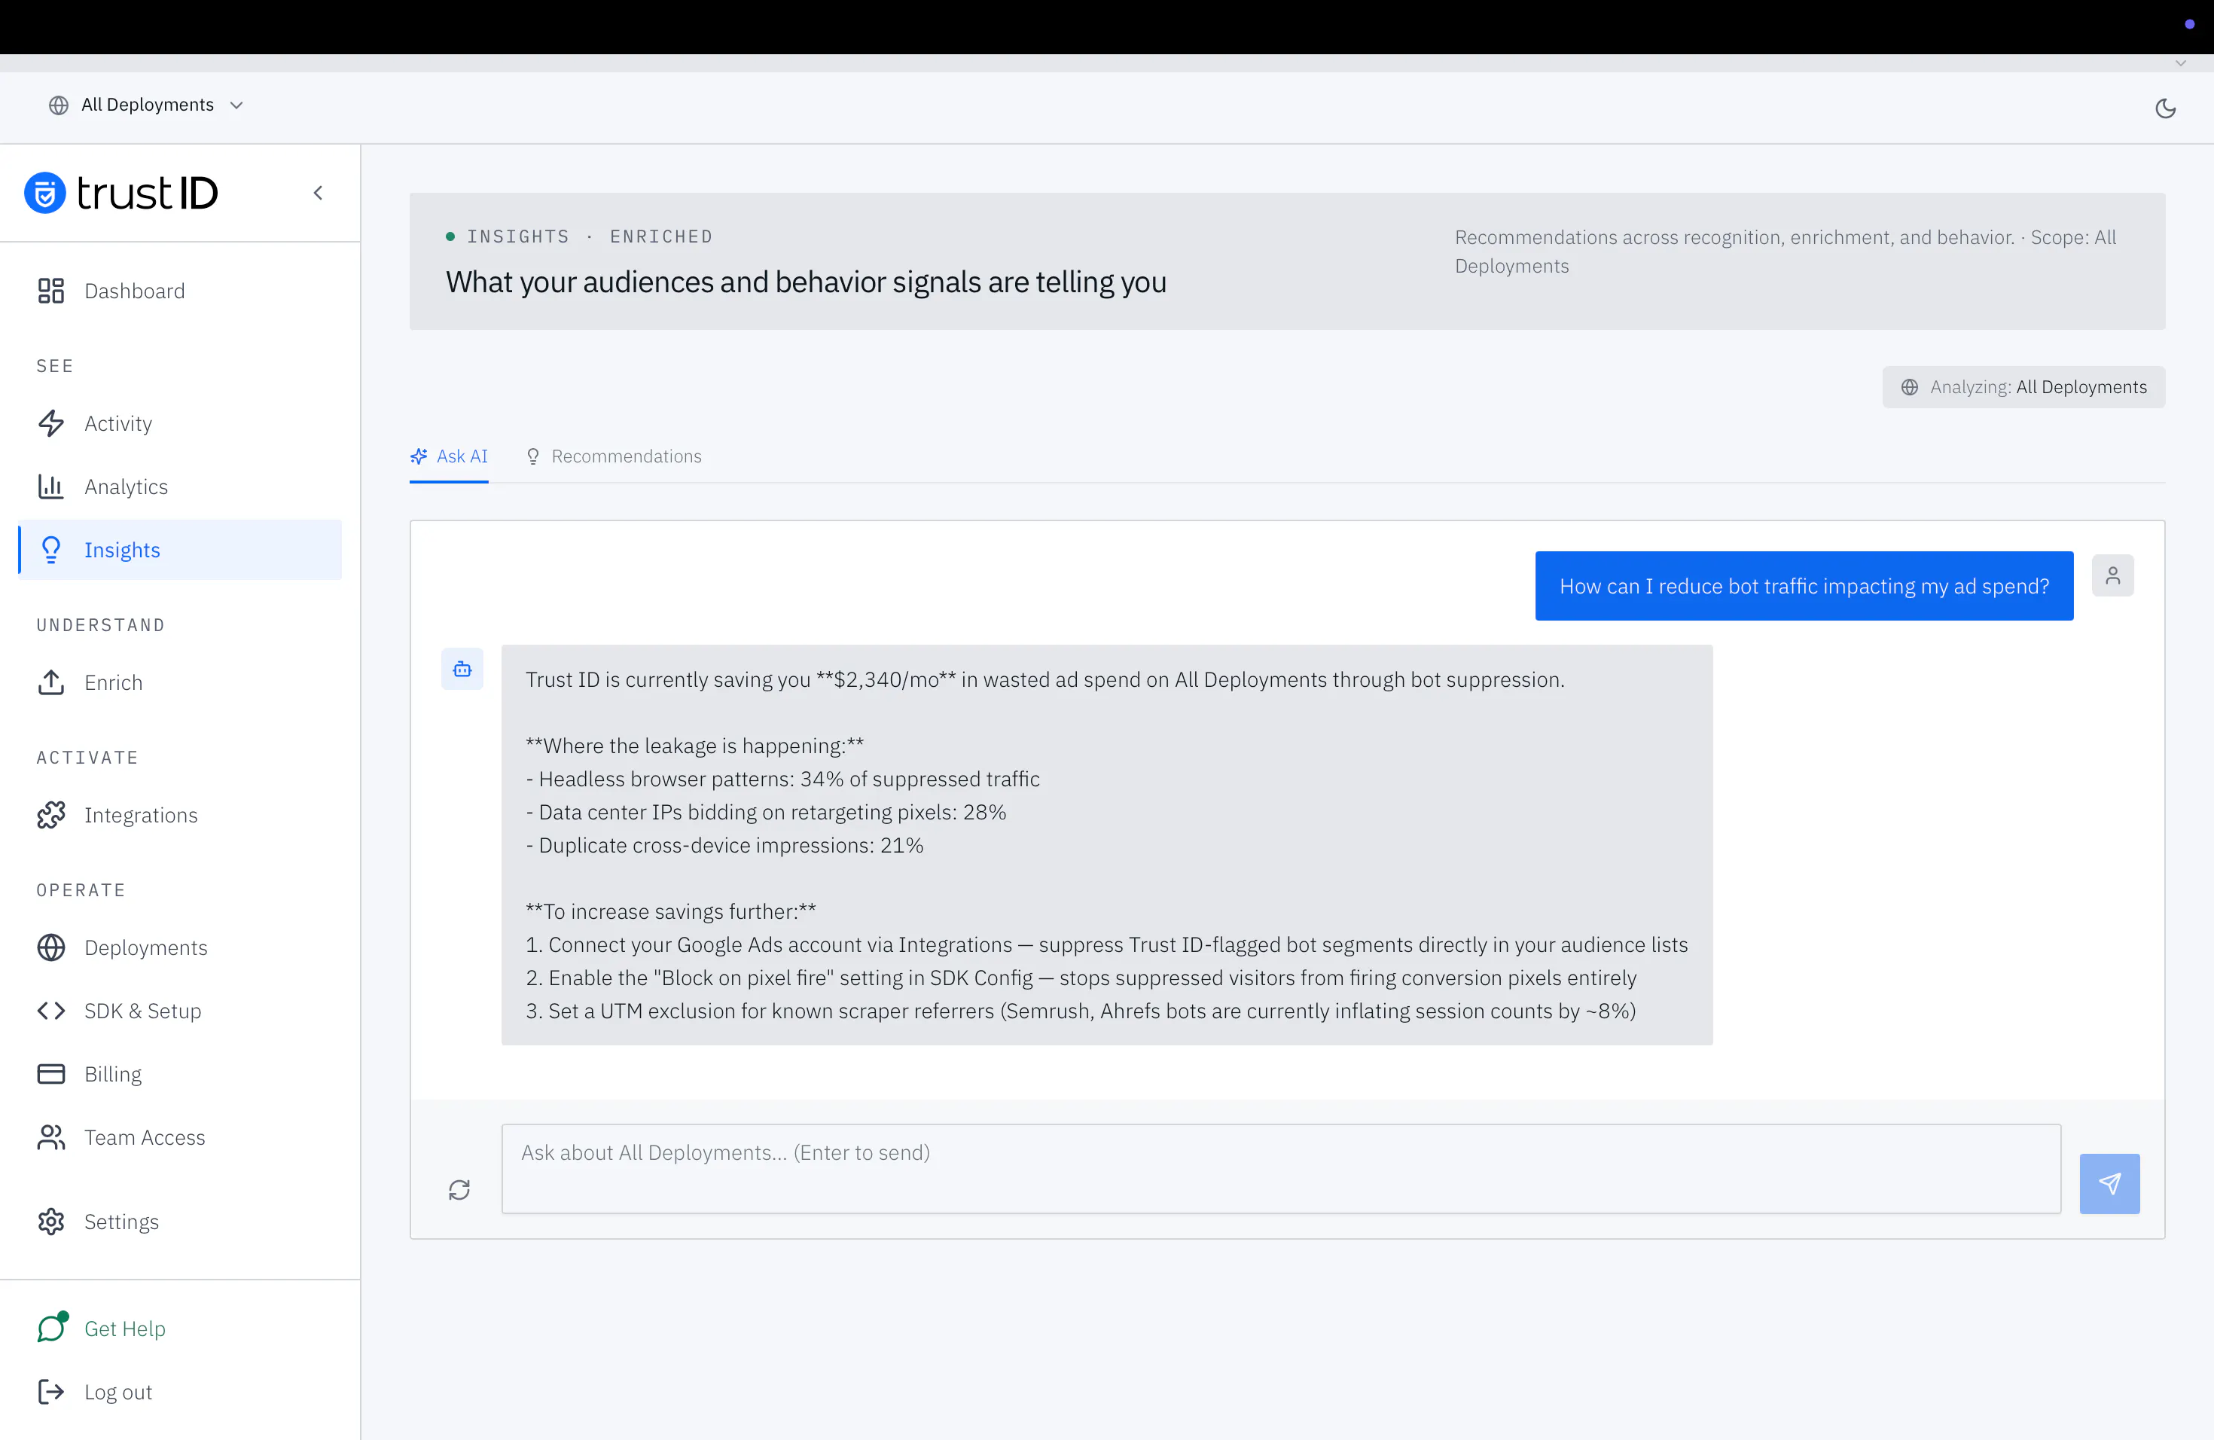Select the Ask AI tab
This screenshot has height=1440, width=2214.
(x=448, y=456)
